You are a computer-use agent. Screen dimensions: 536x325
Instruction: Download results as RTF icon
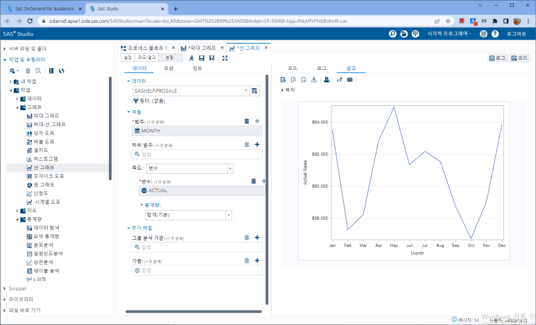tap(304, 80)
